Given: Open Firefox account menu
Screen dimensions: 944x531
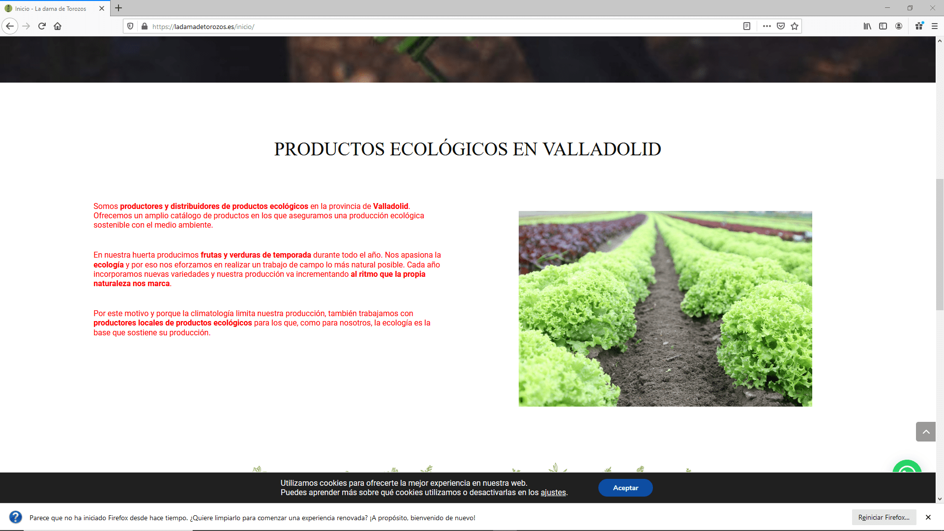Looking at the screenshot, I should tap(899, 26).
